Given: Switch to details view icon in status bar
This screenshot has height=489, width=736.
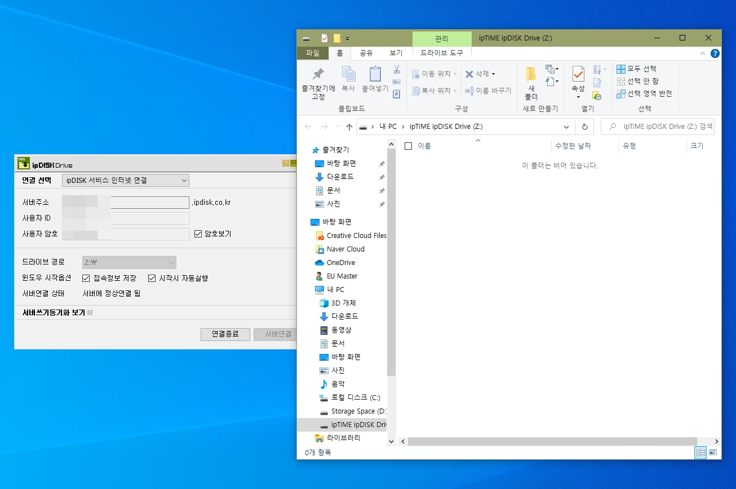Looking at the screenshot, I should pos(701,452).
